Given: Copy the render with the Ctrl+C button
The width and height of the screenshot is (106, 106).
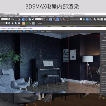Looking at the screenshot, I should coord(11,31).
